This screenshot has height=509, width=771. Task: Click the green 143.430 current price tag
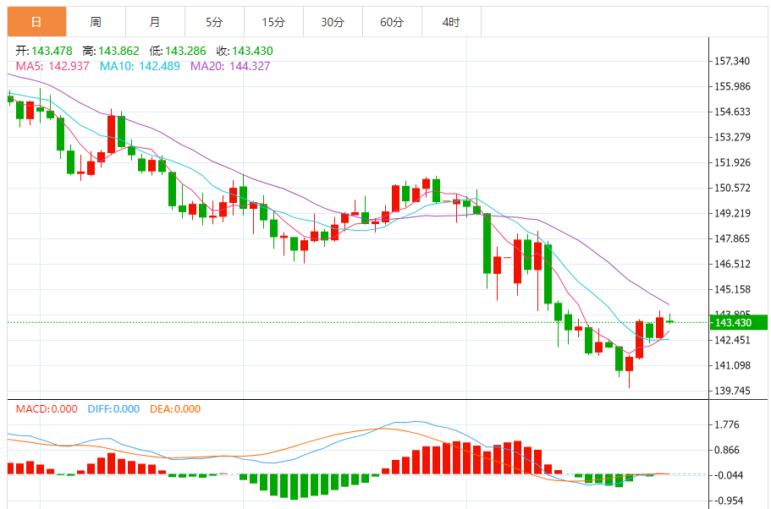(738, 322)
